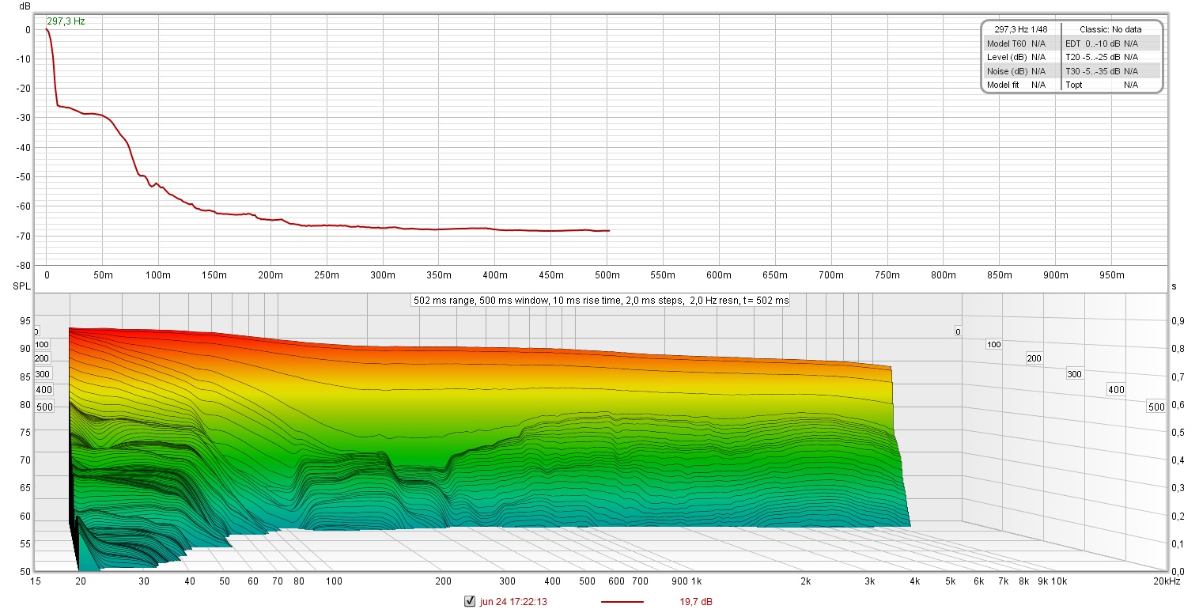Click the left 500 ms time slice label
Viewport: 1199px width, 613px height.
[x=44, y=407]
